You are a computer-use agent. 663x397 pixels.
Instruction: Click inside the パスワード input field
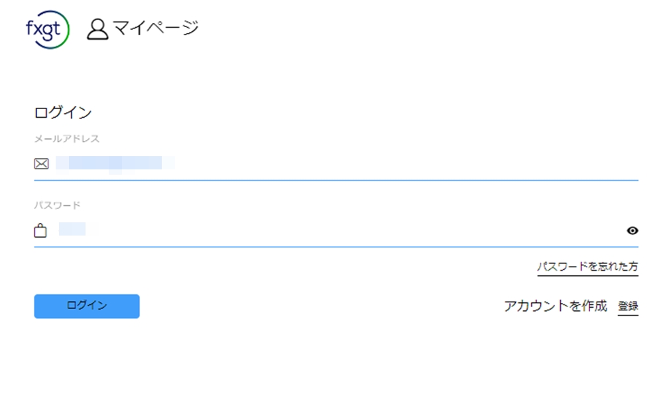265,231
